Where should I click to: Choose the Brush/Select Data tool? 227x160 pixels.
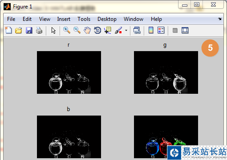118,30
